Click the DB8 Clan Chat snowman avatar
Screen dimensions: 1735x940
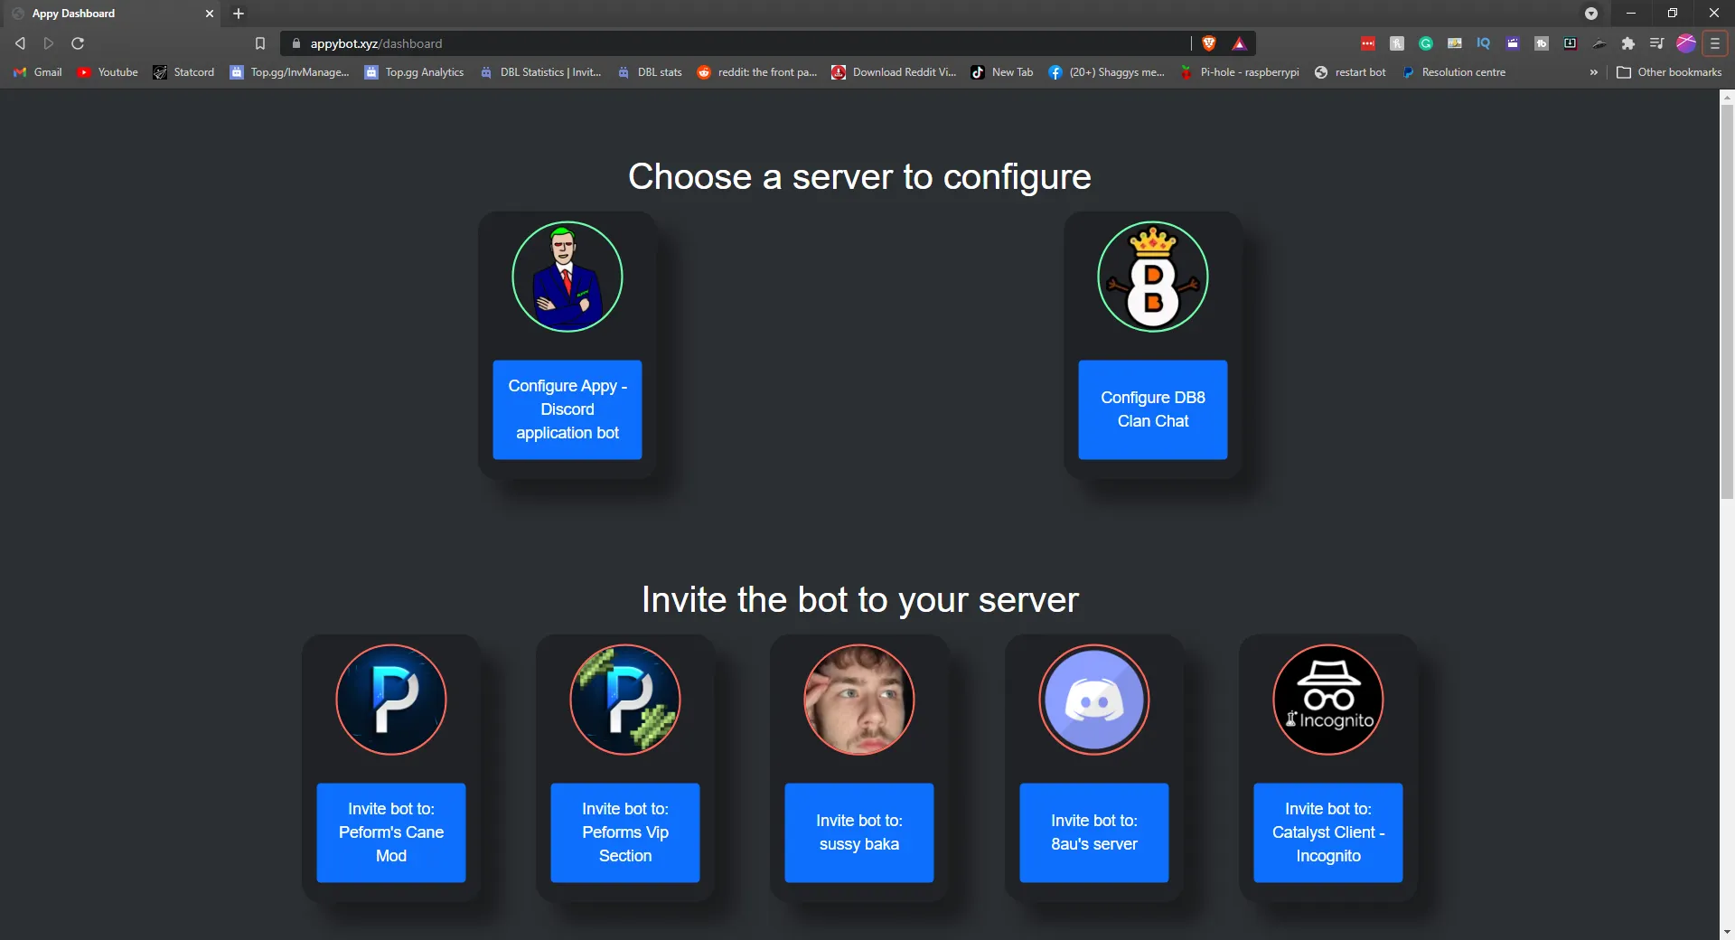pos(1152,277)
